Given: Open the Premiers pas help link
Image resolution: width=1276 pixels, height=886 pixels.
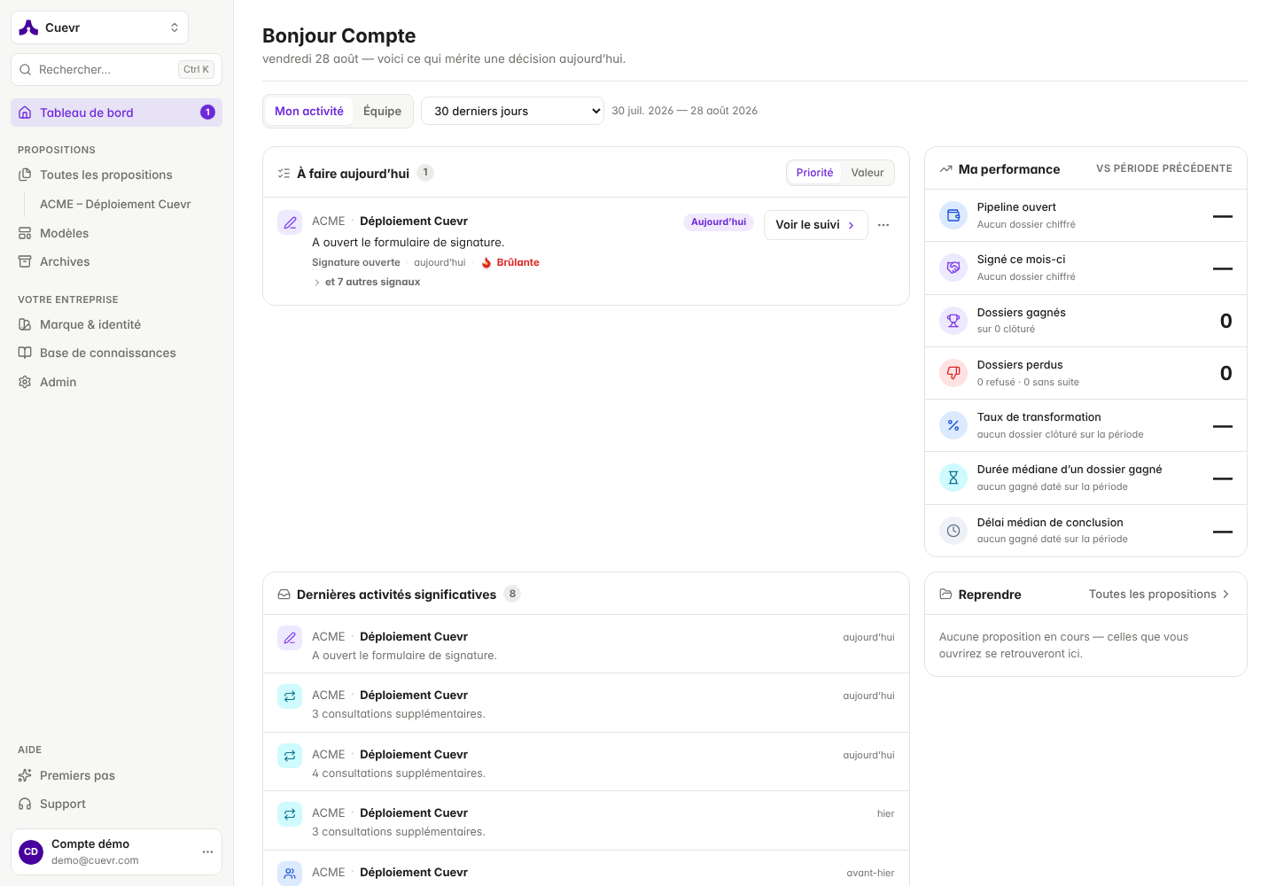Looking at the screenshot, I should 116,775.
